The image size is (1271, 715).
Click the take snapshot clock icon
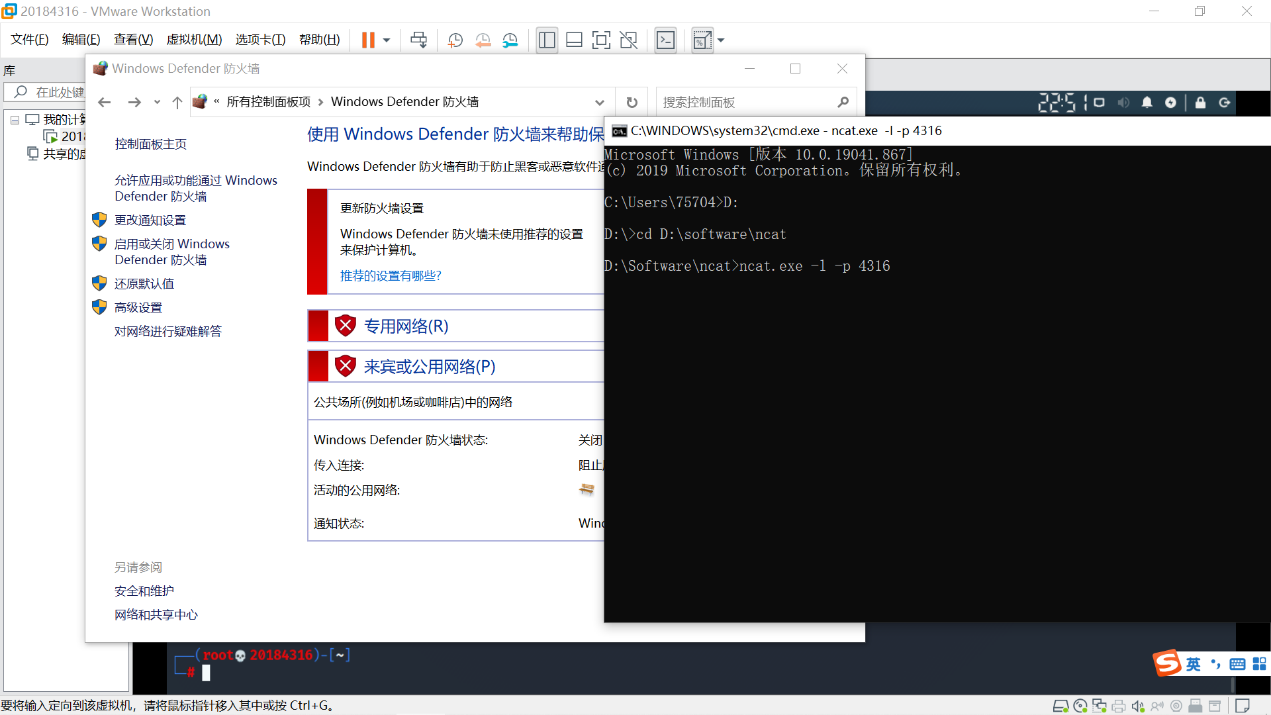(x=455, y=40)
